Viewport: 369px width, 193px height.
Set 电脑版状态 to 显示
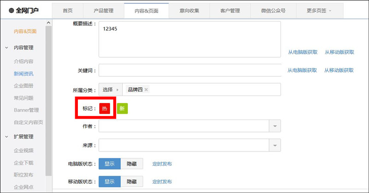pos(109,164)
